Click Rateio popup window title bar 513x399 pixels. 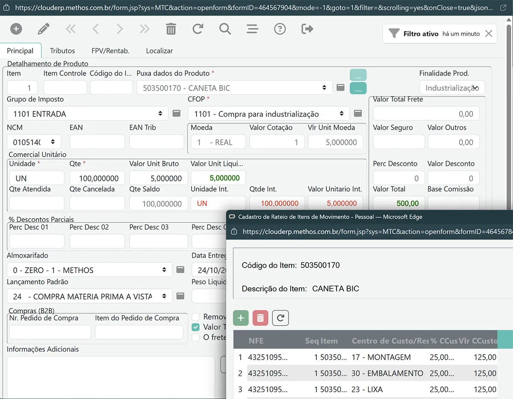(x=369, y=217)
